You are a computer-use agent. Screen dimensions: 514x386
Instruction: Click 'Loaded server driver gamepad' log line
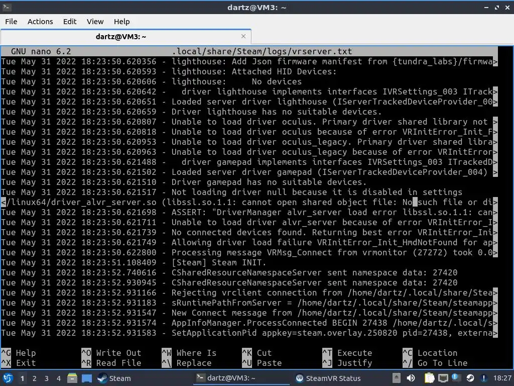pos(249,172)
